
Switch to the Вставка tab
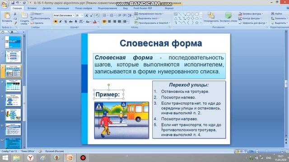click(32, 8)
